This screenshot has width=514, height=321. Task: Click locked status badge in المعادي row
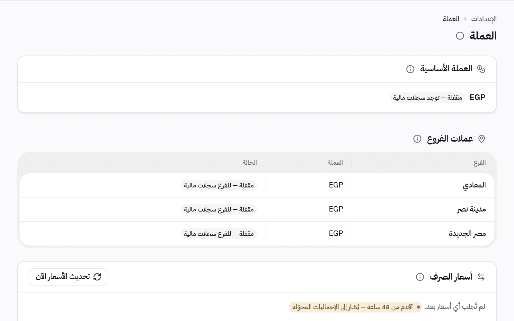click(x=219, y=185)
